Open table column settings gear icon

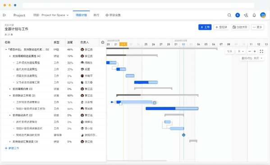tap(103, 42)
